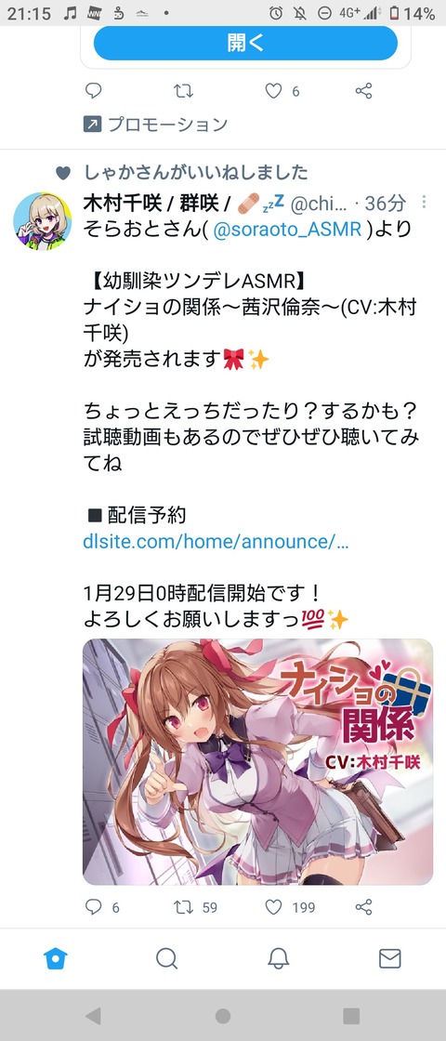Open the dlsite.com/home/announce link
This screenshot has width=446, height=1041.
click(216, 541)
